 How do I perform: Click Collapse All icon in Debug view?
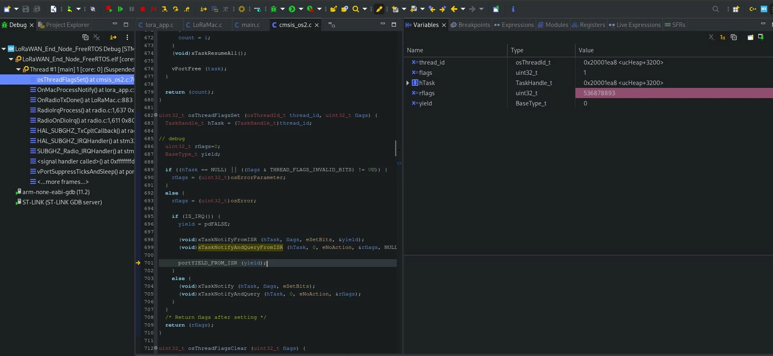tap(85, 37)
